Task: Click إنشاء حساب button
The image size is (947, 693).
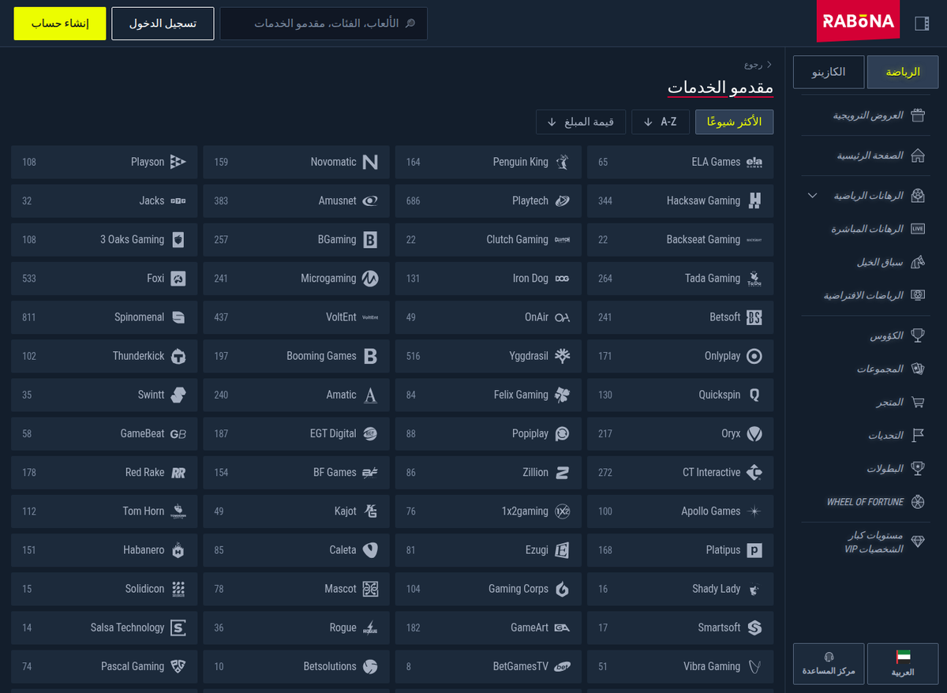Action: [x=59, y=24]
